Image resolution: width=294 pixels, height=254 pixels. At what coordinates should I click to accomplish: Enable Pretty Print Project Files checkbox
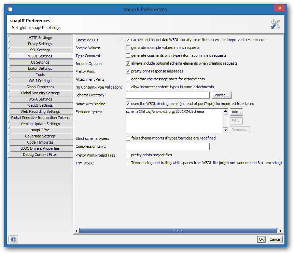pyautogui.click(x=128, y=155)
